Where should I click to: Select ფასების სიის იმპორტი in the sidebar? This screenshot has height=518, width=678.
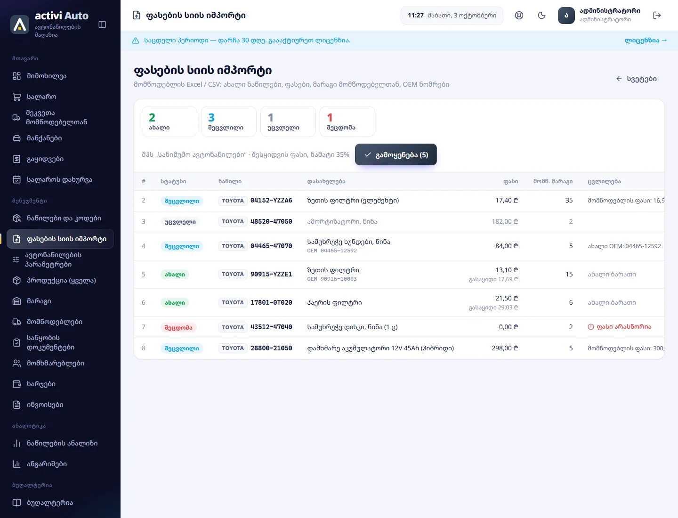tap(60, 239)
